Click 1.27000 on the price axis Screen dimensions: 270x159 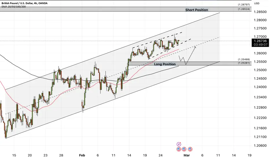coord(260,37)
